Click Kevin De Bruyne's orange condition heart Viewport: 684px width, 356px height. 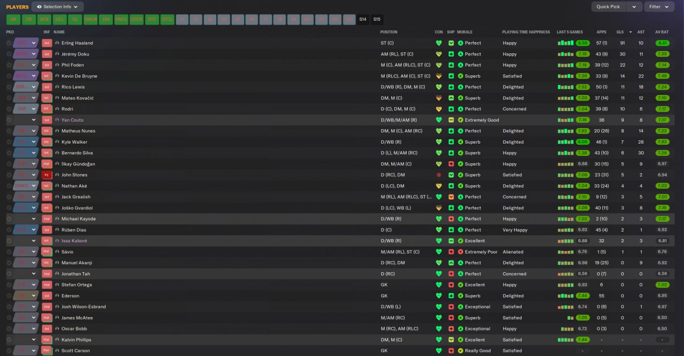click(x=439, y=76)
